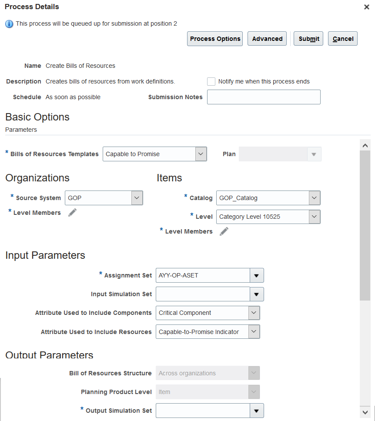The image size is (375, 421).
Task: Expand Attribute Used to Include Resources dropdown
Action: tap(254, 331)
